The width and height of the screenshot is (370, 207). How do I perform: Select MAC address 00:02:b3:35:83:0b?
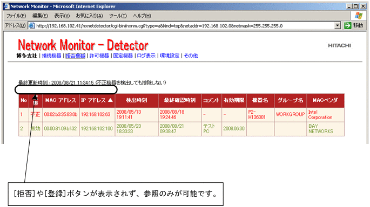pos(60,114)
